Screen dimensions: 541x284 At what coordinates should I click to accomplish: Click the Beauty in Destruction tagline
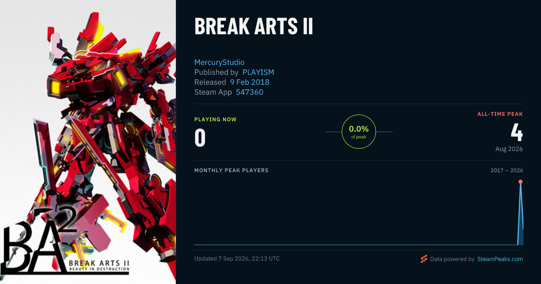coord(99,269)
